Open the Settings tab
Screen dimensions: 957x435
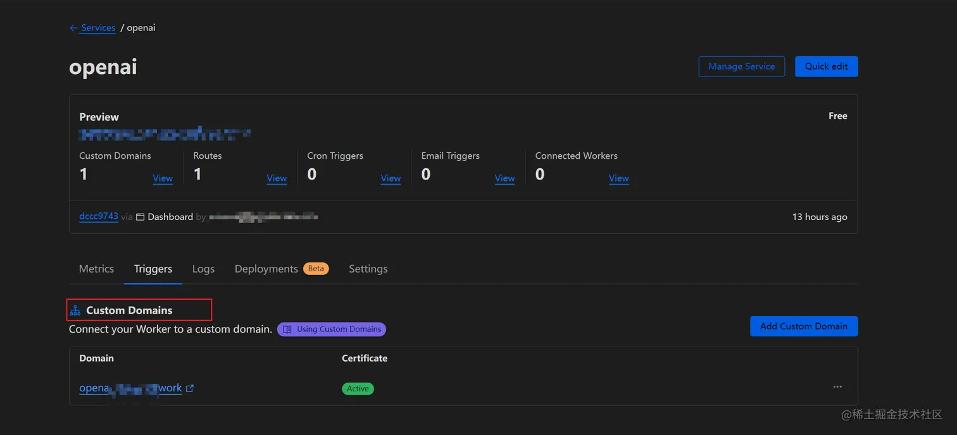coord(368,269)
